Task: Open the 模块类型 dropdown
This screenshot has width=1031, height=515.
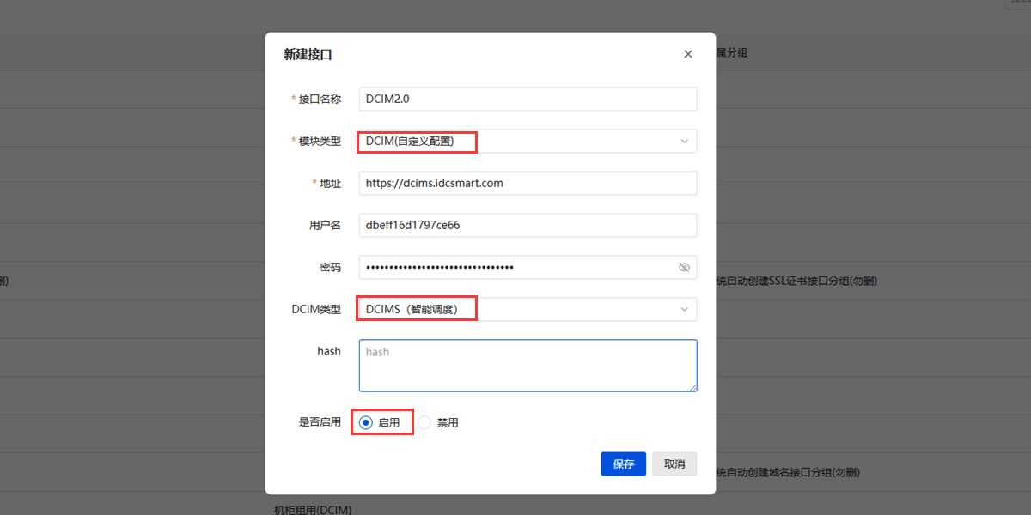Action: click(x=528, y=141)
